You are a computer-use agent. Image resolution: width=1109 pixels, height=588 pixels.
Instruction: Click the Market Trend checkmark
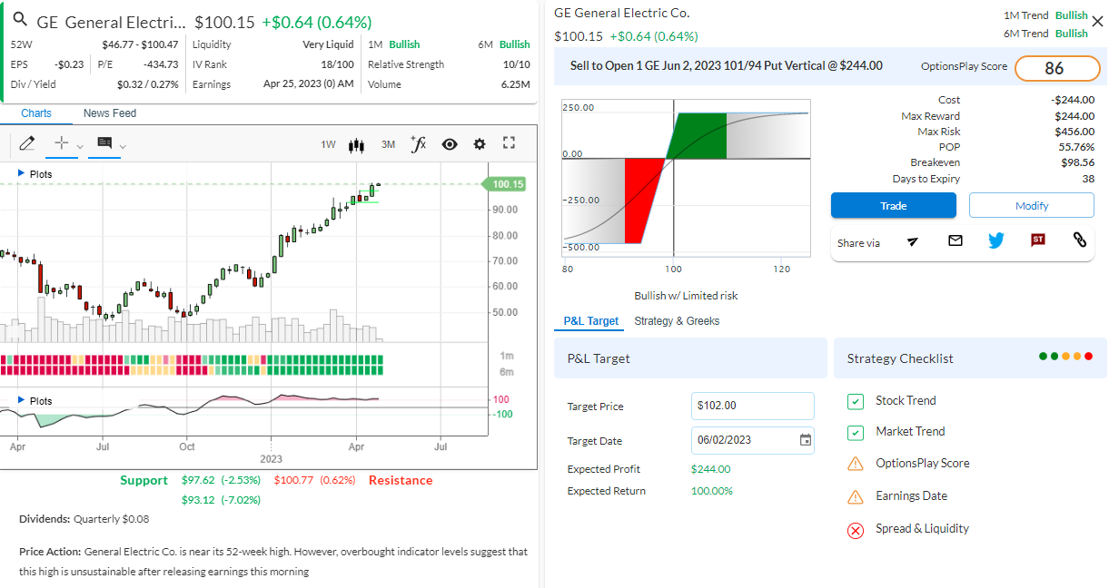(855, 432)
